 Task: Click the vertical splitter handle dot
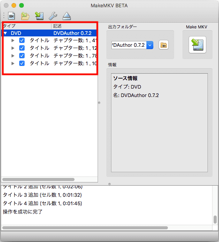[99, 103]
